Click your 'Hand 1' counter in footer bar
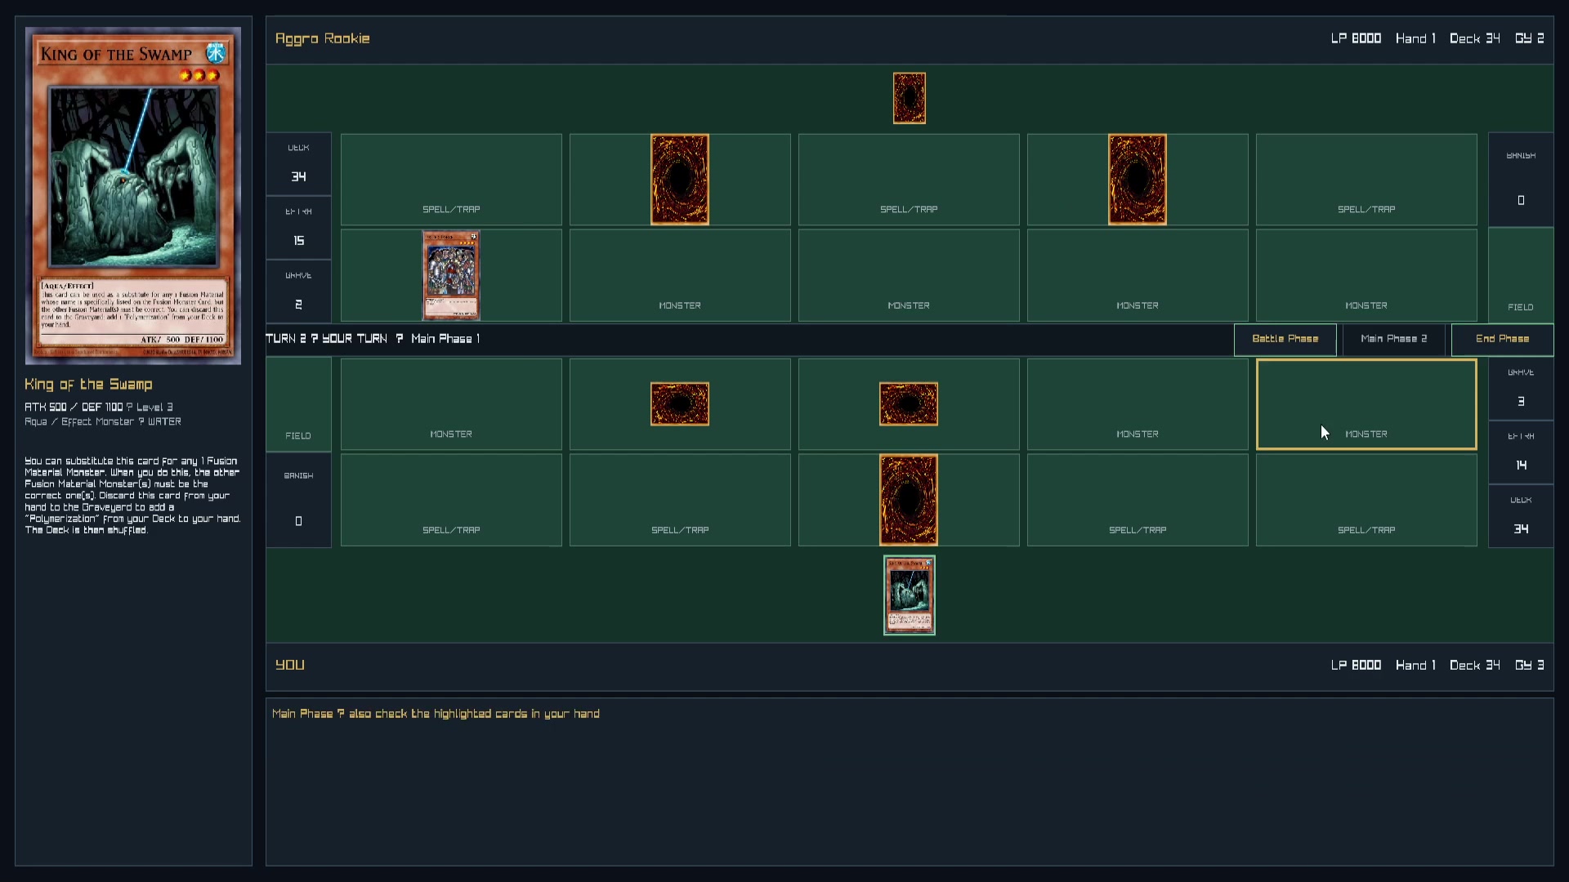 point(1415,665)
